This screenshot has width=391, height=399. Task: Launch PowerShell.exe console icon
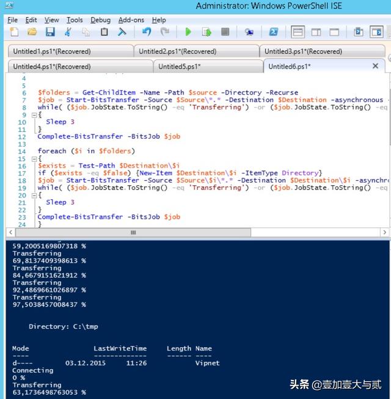point(274,32)
